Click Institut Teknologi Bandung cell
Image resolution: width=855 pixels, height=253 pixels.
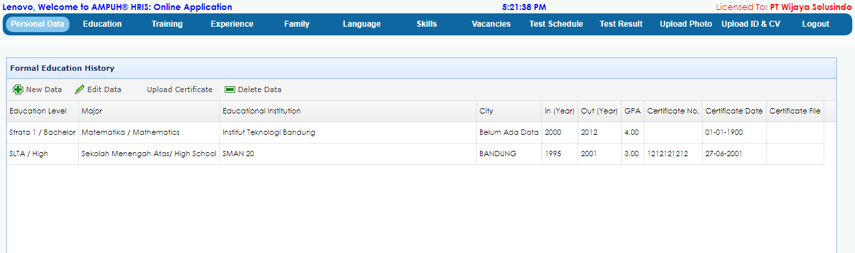pyautogui.click(x=348, y=132)
